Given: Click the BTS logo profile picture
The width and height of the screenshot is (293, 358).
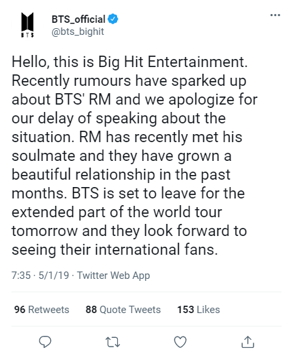Looking at the screenshot, I should click(x=27, y=25).
